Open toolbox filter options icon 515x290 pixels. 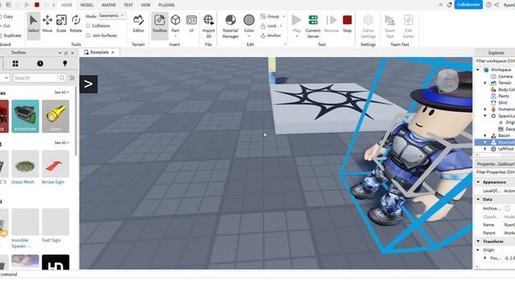pos(72,78)
